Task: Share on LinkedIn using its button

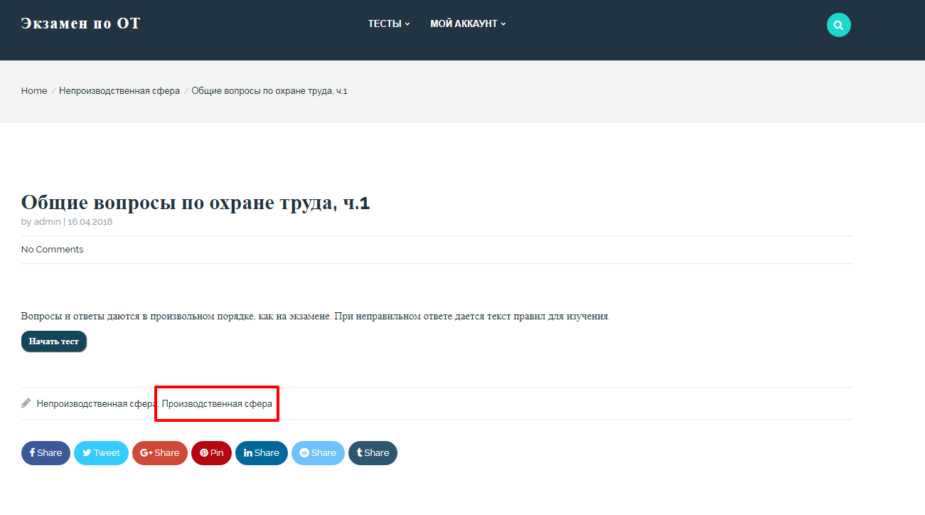Action: 262,453
